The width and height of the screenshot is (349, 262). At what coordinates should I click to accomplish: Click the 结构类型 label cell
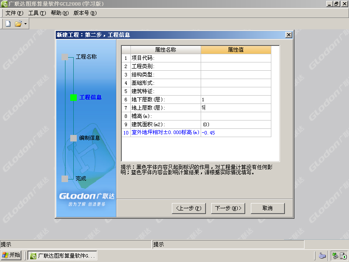(166, 75)
